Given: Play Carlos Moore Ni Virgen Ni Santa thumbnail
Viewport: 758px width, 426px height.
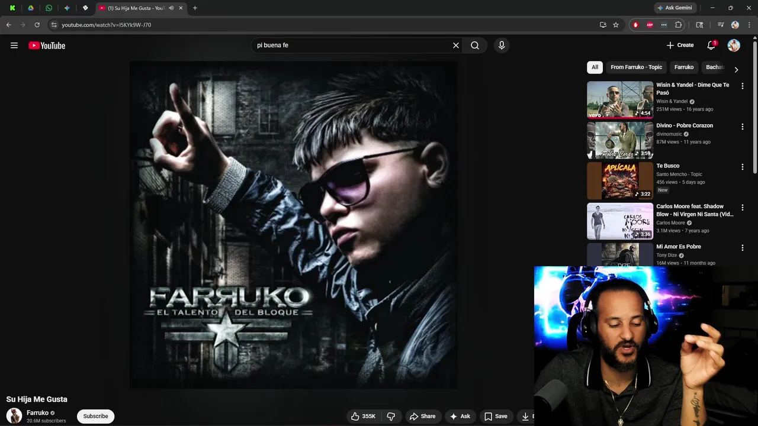Looking at the screenshot, I should (x=620, y=221).
